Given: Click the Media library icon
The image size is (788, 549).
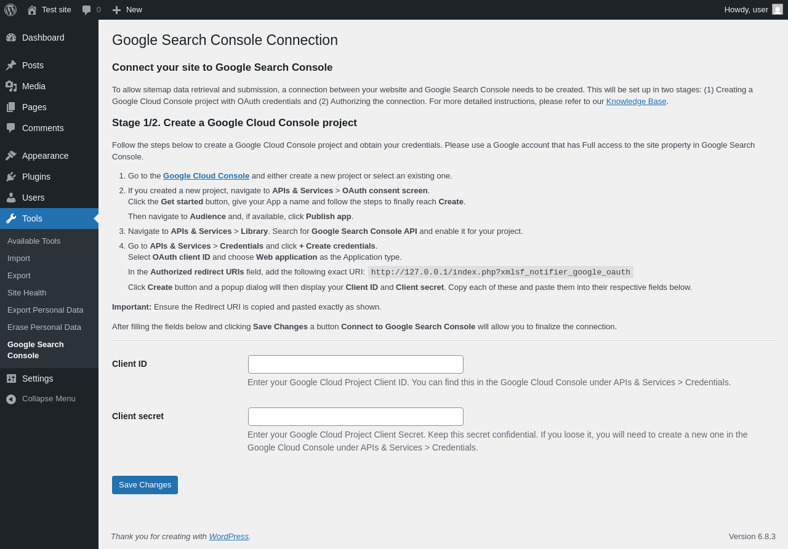Looking at the screenshot, I should pos(11,86).
